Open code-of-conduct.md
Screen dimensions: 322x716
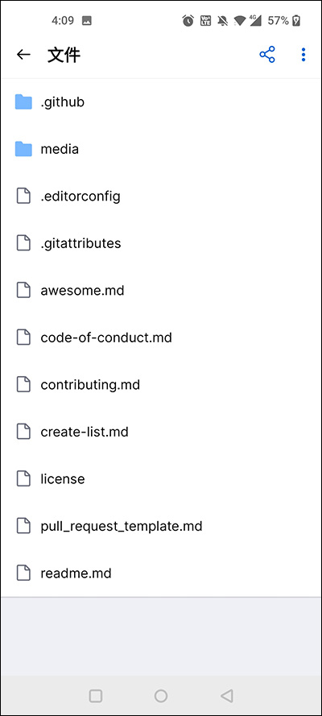pyautogui.click(x=161, y=338)
